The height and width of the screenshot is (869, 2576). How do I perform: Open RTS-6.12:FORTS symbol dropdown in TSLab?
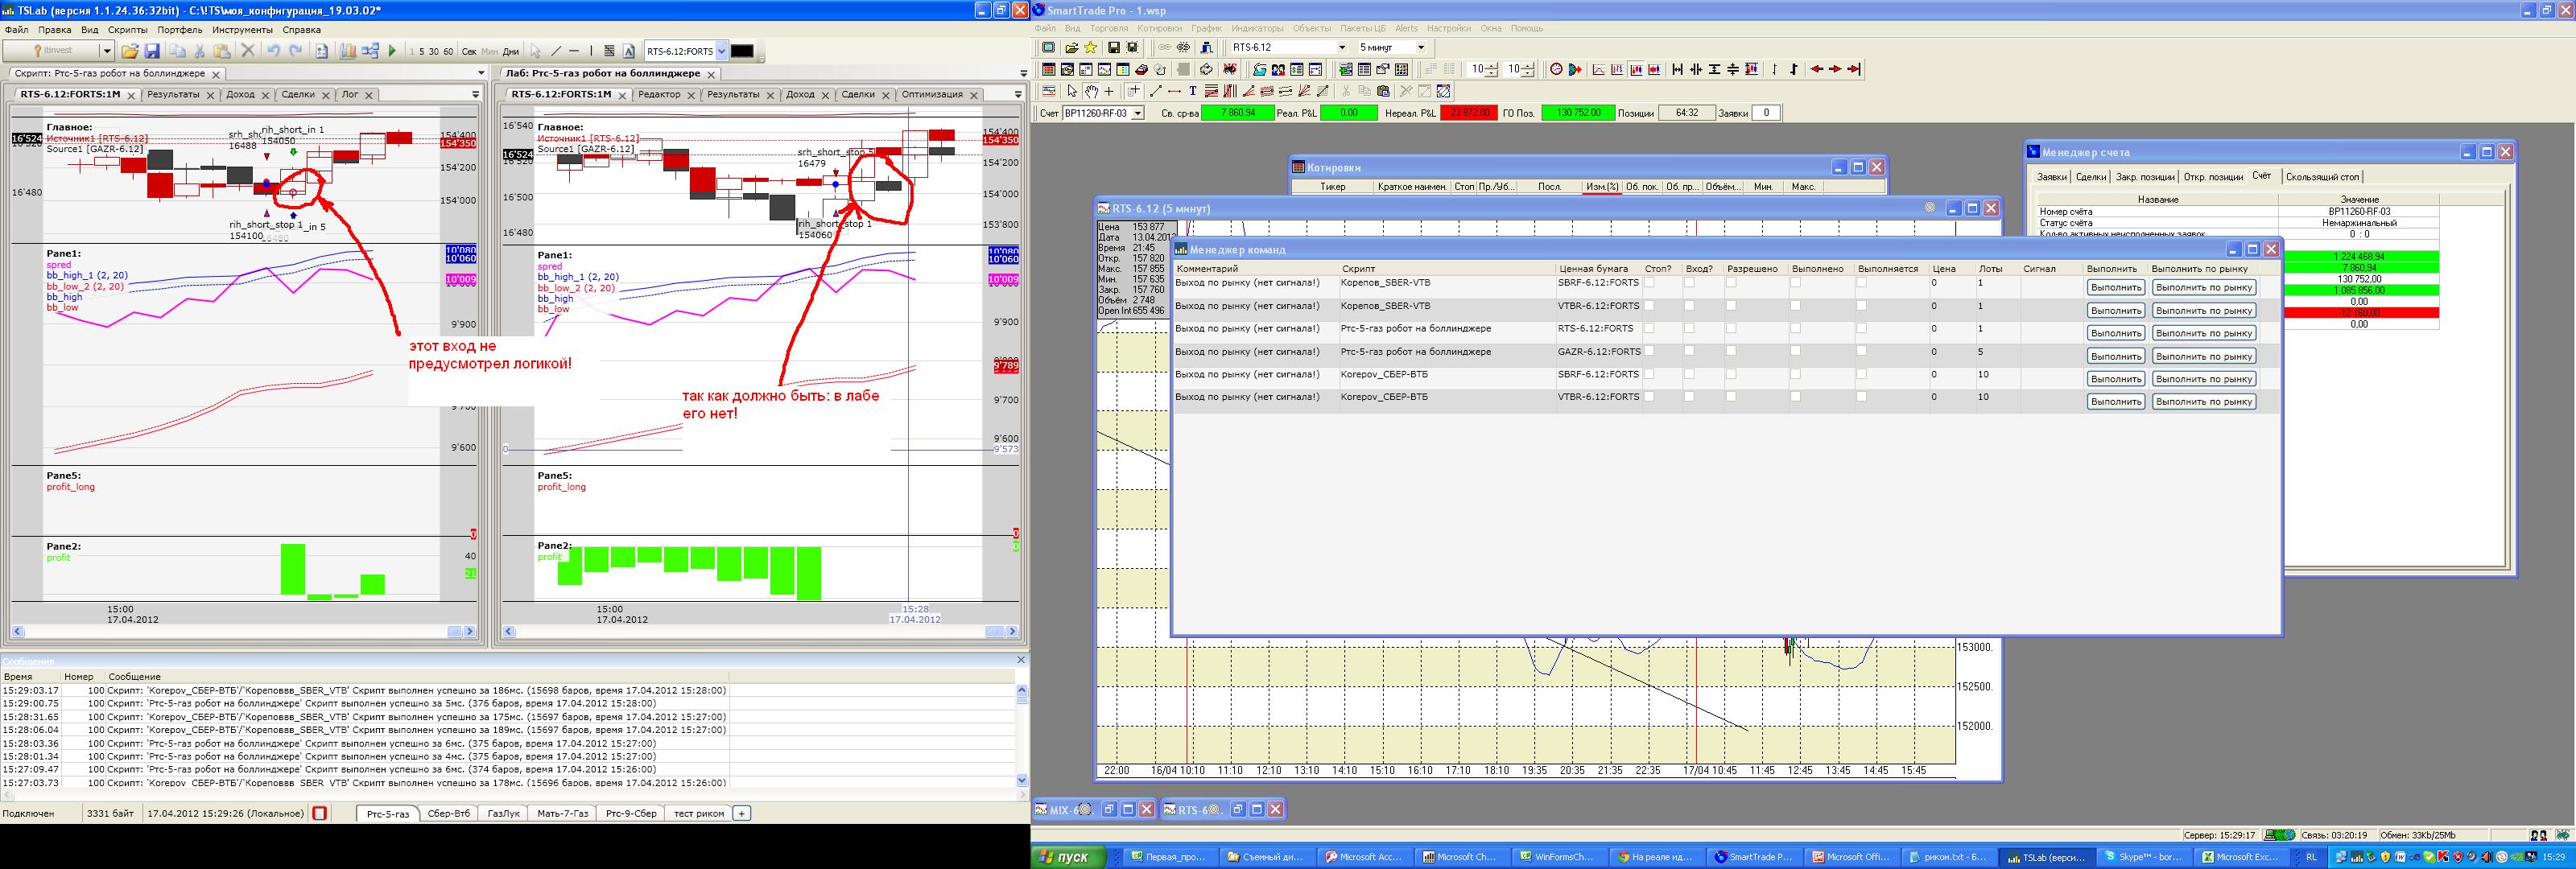[721, 51]
